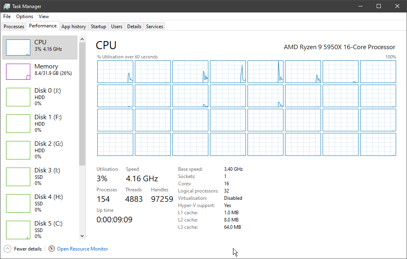The height and width of the screenshot is (259, 407).
Task: Click the Disk 4 (H:) label
Action: pos(49,197)
